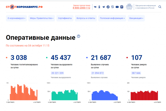The height and width of the screenshot is (111, 166).
Task: Expand the "О коронавирусе" dropdown menu
Action: pyautogui.click(x=16, y=18)
